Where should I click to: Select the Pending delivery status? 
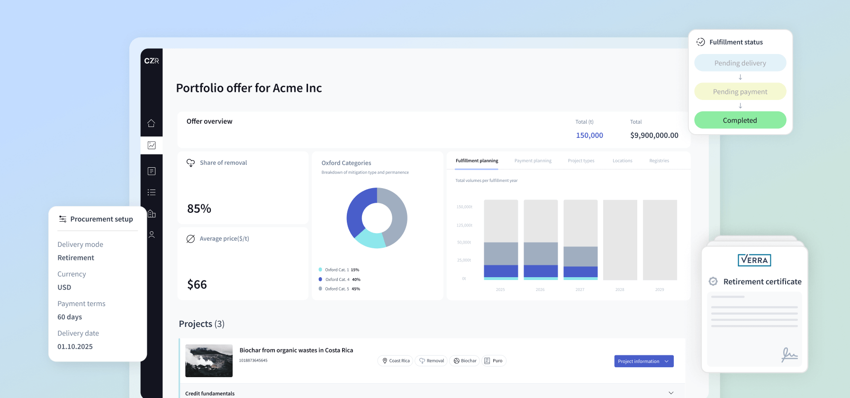(x=740, y=63)
